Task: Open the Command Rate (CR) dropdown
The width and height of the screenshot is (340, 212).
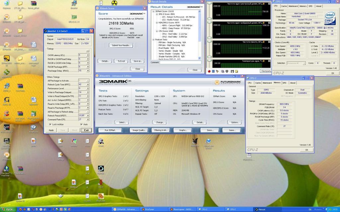Action: (x=88, y=119)
